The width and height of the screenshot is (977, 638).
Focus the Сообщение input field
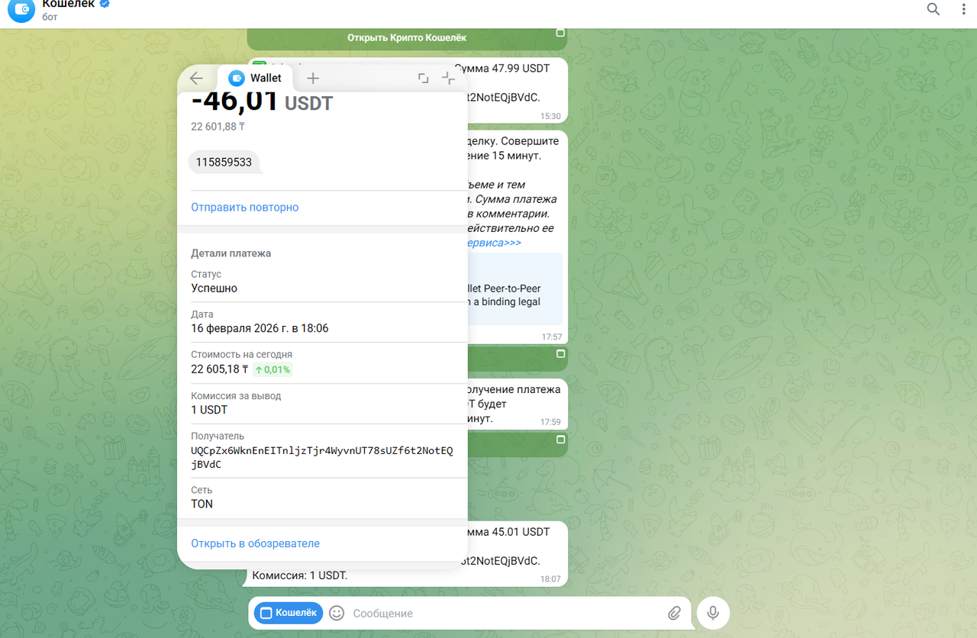504,613
